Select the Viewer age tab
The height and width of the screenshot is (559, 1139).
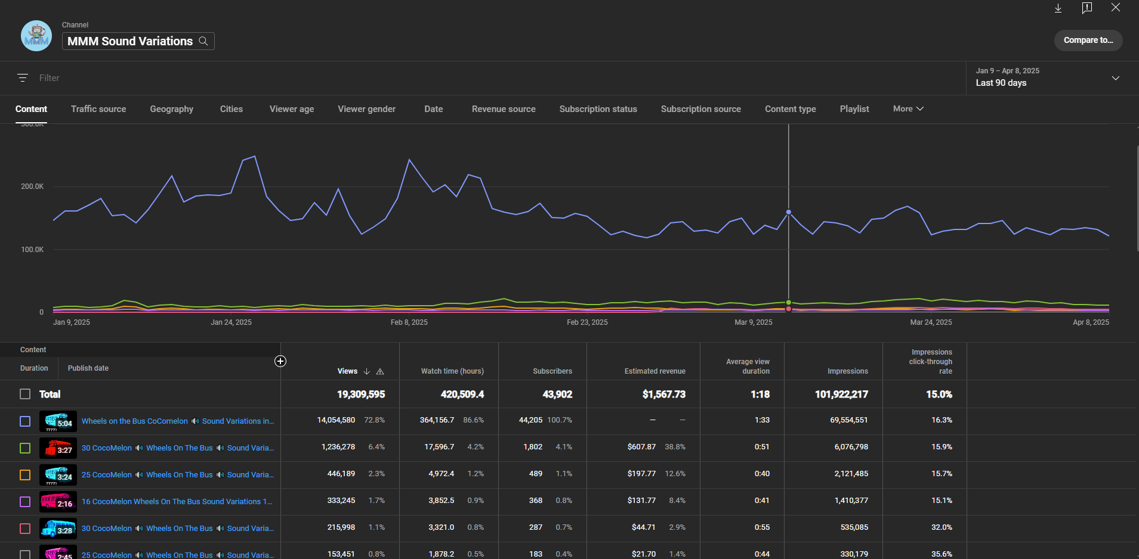click(x=292, y=109)
